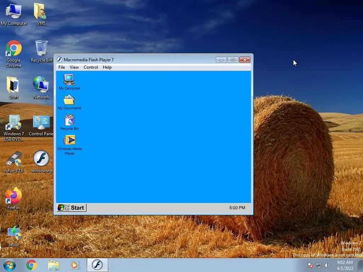Open My Computer icon inside Flash Player

pos(69,82)
